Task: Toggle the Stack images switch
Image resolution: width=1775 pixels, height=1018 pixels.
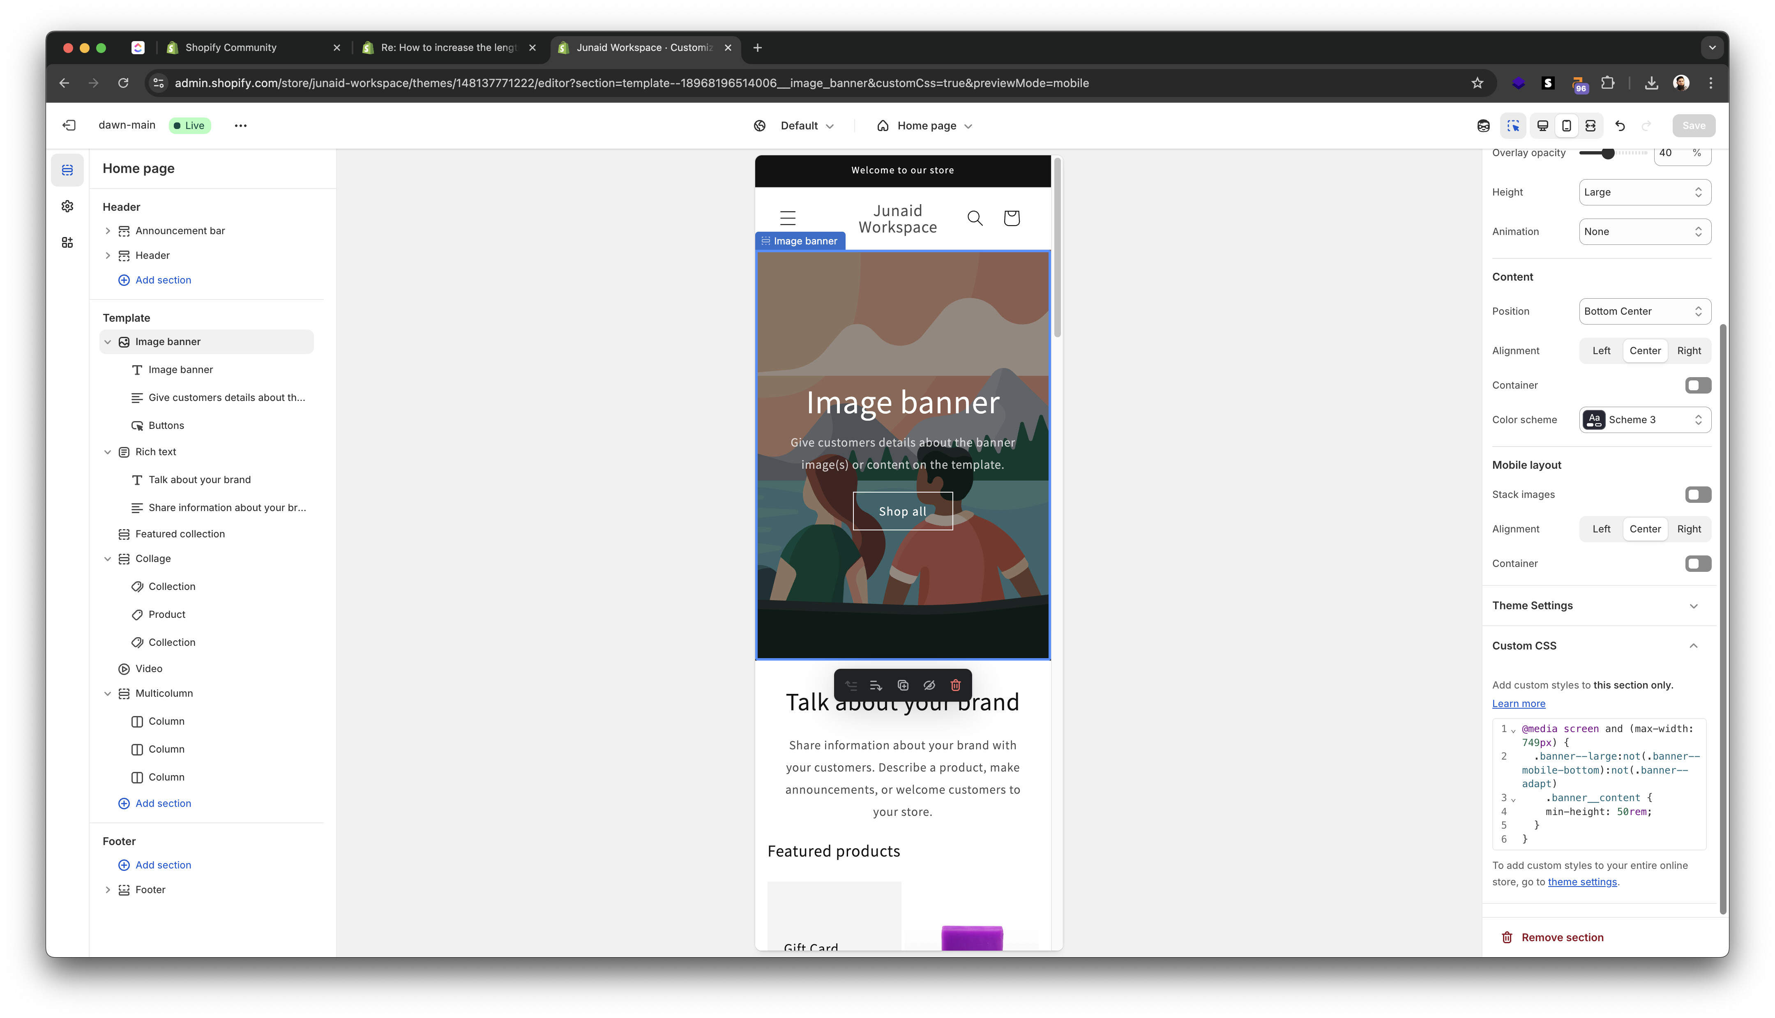Action: (x=1697, y=495)
